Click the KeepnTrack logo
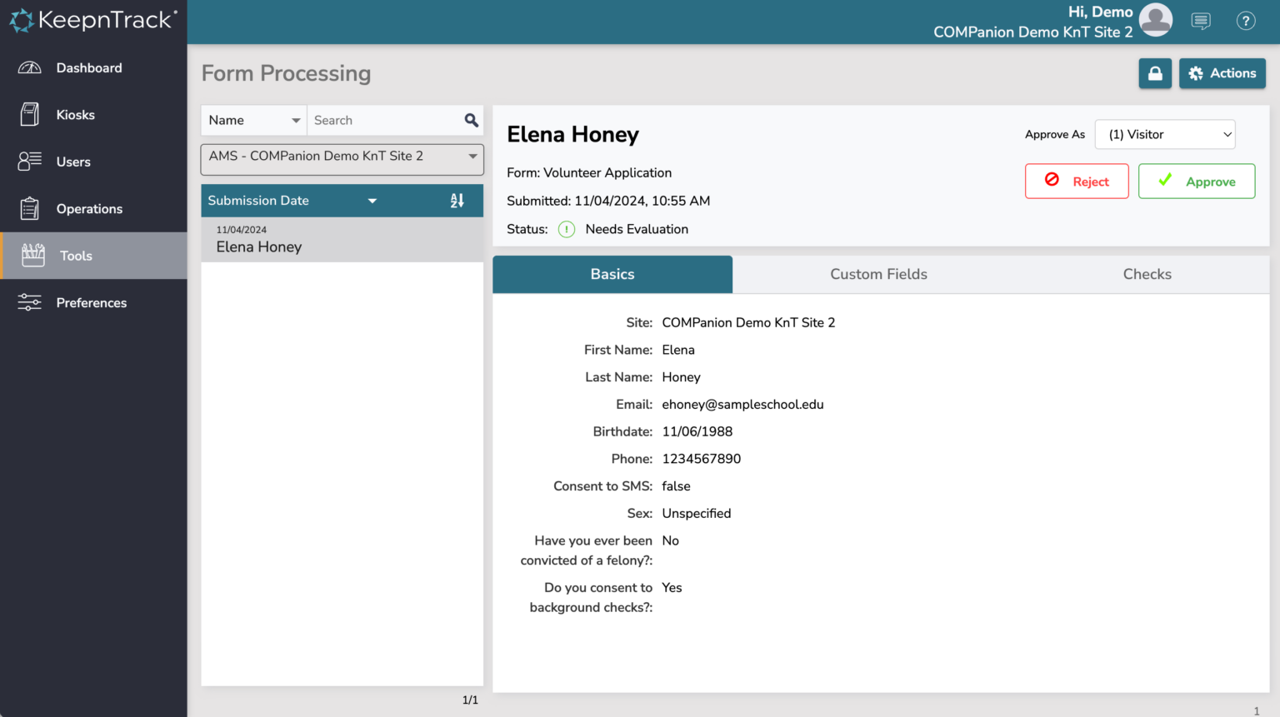The image size is (1280, 717). point(92,19)
